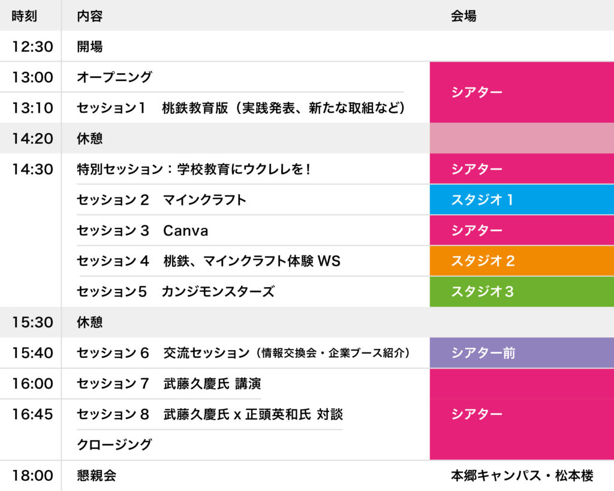This screenshot has height=491, width=614.
Task: Select the 開場 row text
Action: (x=90, y=47)
